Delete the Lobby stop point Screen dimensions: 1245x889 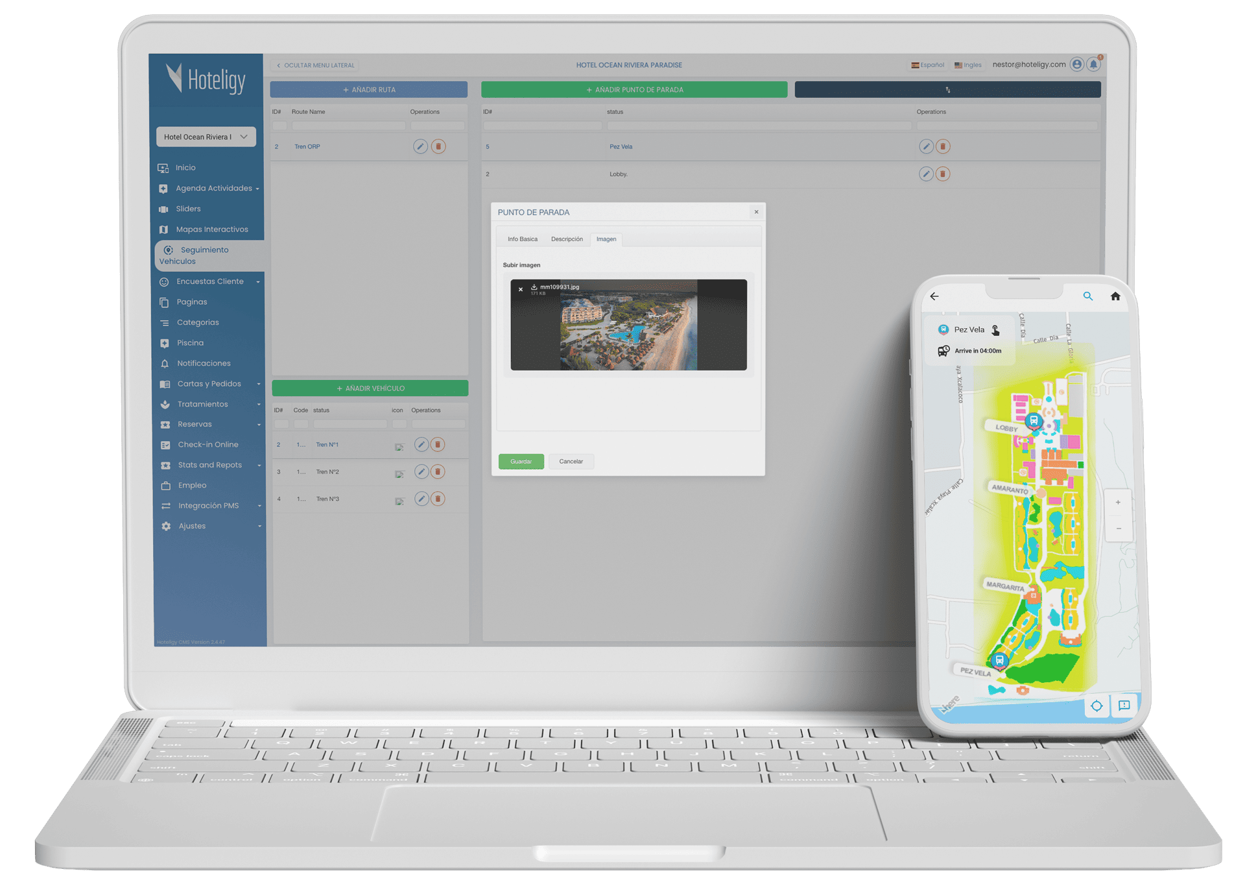point(943,174)
